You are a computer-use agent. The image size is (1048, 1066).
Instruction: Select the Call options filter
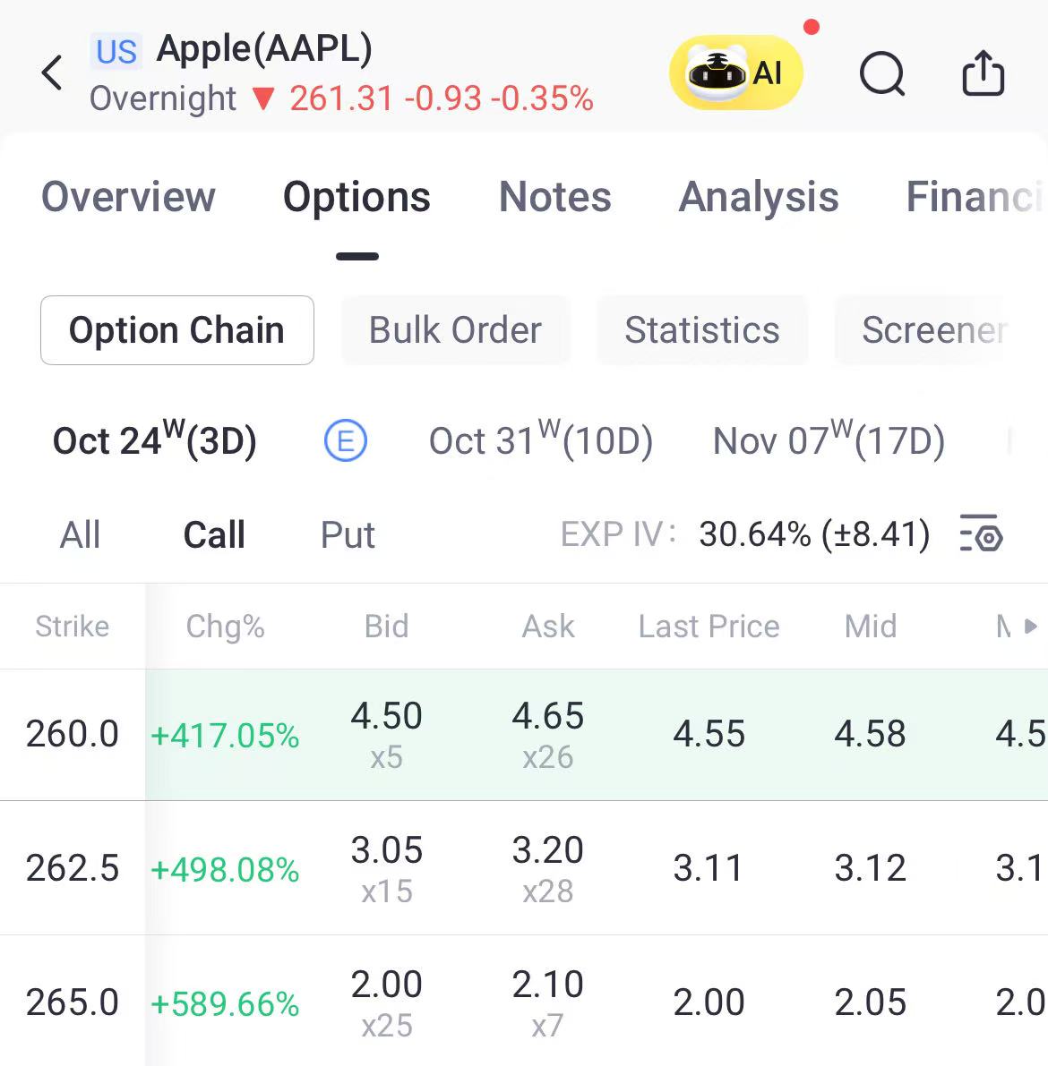pyautogui.click(x=214, y=535)
